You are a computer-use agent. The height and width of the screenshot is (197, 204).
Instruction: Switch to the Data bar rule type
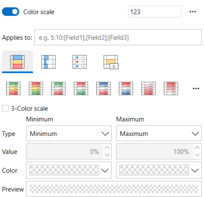click(x=49, y=62)
